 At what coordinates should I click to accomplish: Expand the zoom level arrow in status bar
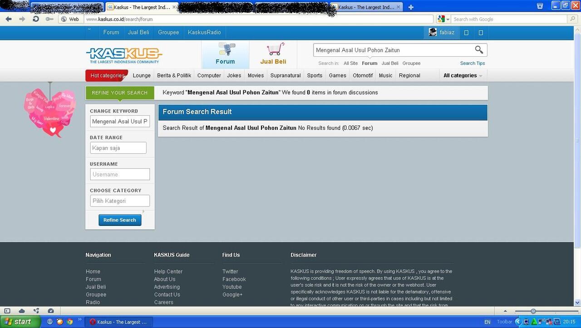point(505,311)
